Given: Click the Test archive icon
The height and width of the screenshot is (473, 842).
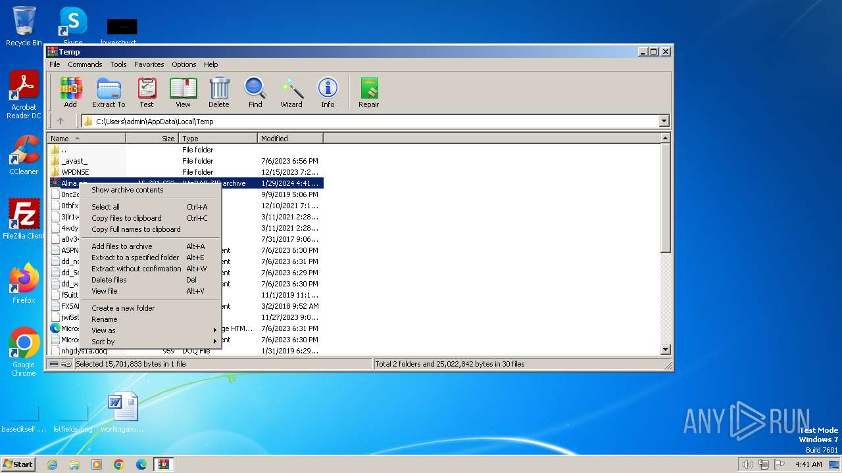Looking at the screenshot, I should 147,93.
